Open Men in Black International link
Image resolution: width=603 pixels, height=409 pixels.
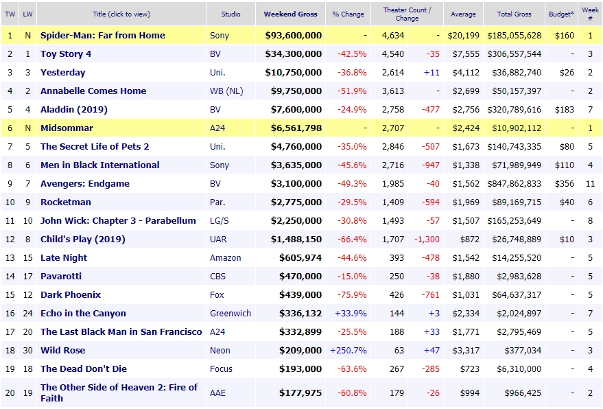tap(100, 165)
